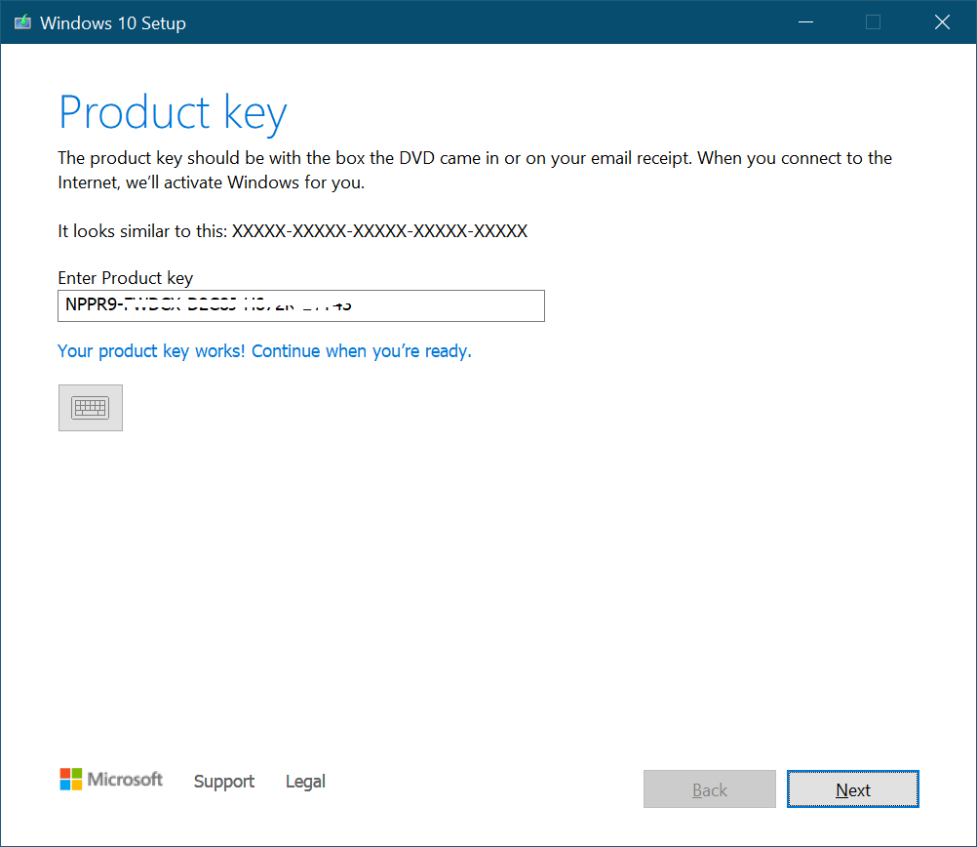Click the disabled maximize button
This screenshot has height=847, width=977.
click(x=873, y=22)
